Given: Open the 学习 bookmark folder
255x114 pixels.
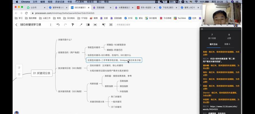Looking at the screenshot, I should [x=19, y=18].
